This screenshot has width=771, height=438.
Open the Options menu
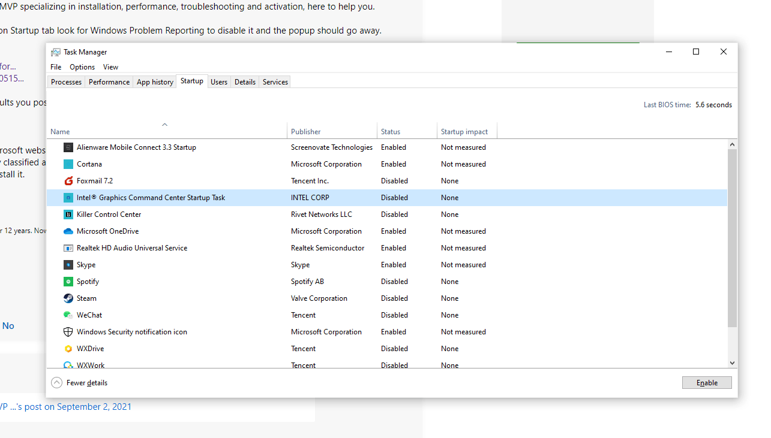click(x=82, y=67)
